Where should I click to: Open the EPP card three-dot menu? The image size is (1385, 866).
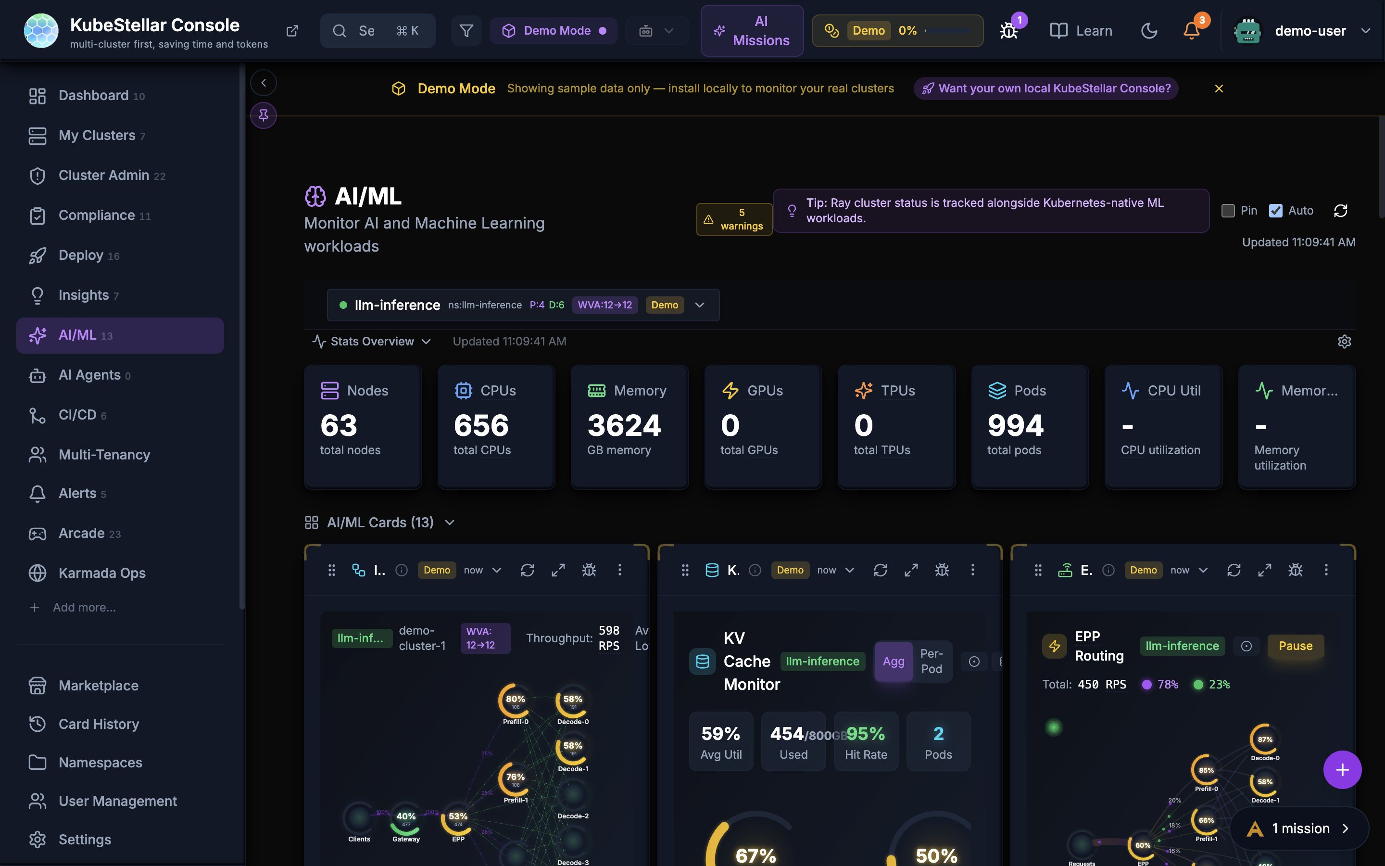pyautogui.click(x=1325, y=570)
